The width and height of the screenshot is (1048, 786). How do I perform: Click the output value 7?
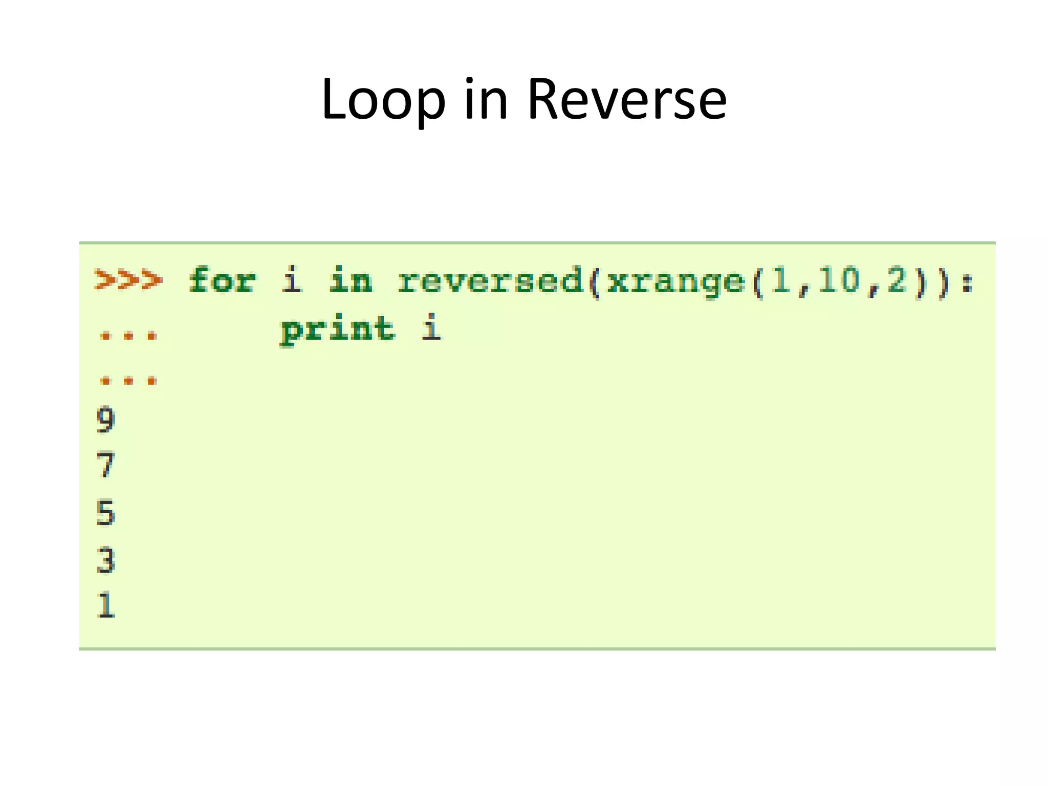click(106, 466)
